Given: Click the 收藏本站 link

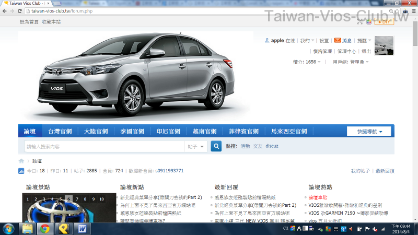Looking at the screenshot, I should 51,22.
